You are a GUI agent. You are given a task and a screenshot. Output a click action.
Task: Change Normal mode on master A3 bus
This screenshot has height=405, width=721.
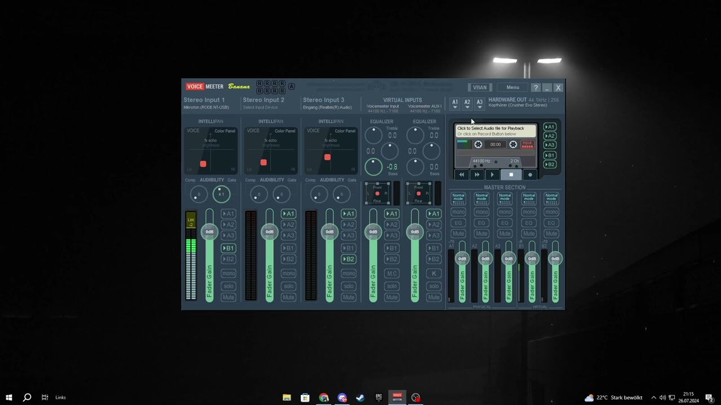(505, 199)
